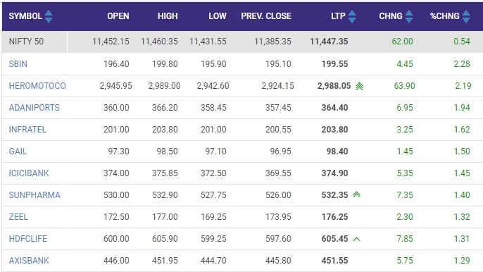Click the GAIL symbol
This screenshot has width=483, height=272.
tap(18, 152)
